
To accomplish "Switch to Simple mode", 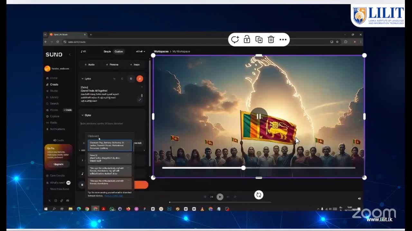I will [107, 52].
